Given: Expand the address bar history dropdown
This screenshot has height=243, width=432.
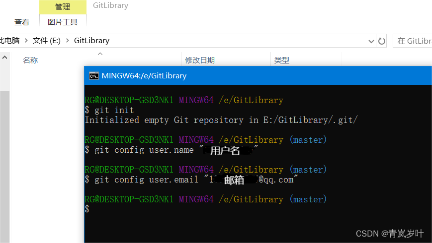Looking at the screenshot, I should (x=371, y=41).
